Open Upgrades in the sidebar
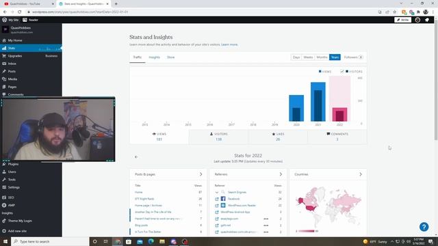 (31, 56)
